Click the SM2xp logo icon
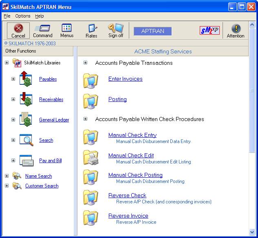The height and width of the screenshot is (238, 258). click(209, 31)
